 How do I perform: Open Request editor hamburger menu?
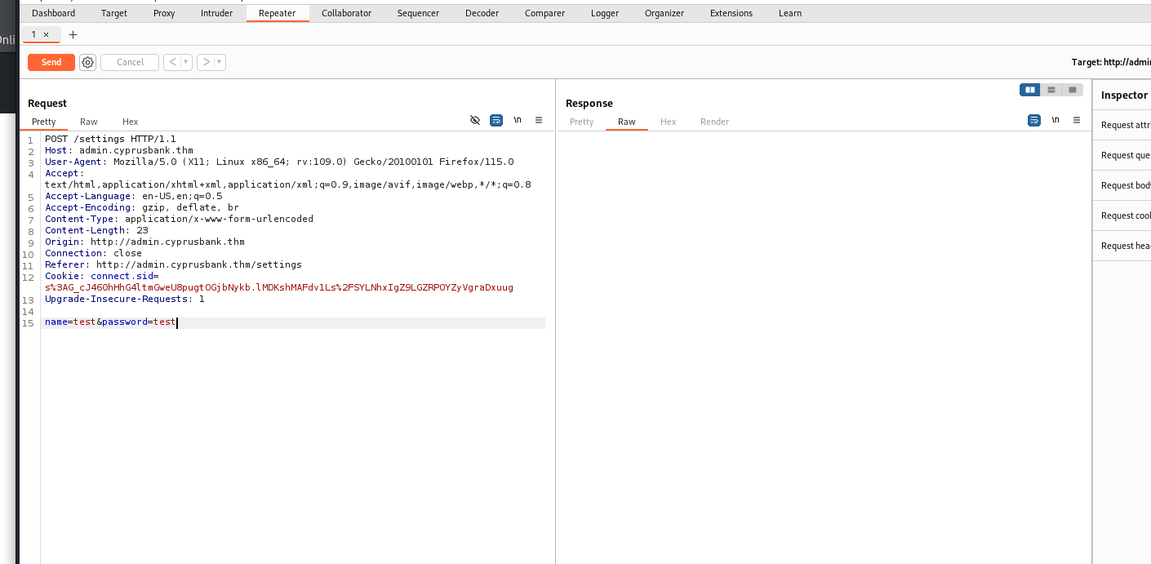pyautogui.click(x=539, y=120)
